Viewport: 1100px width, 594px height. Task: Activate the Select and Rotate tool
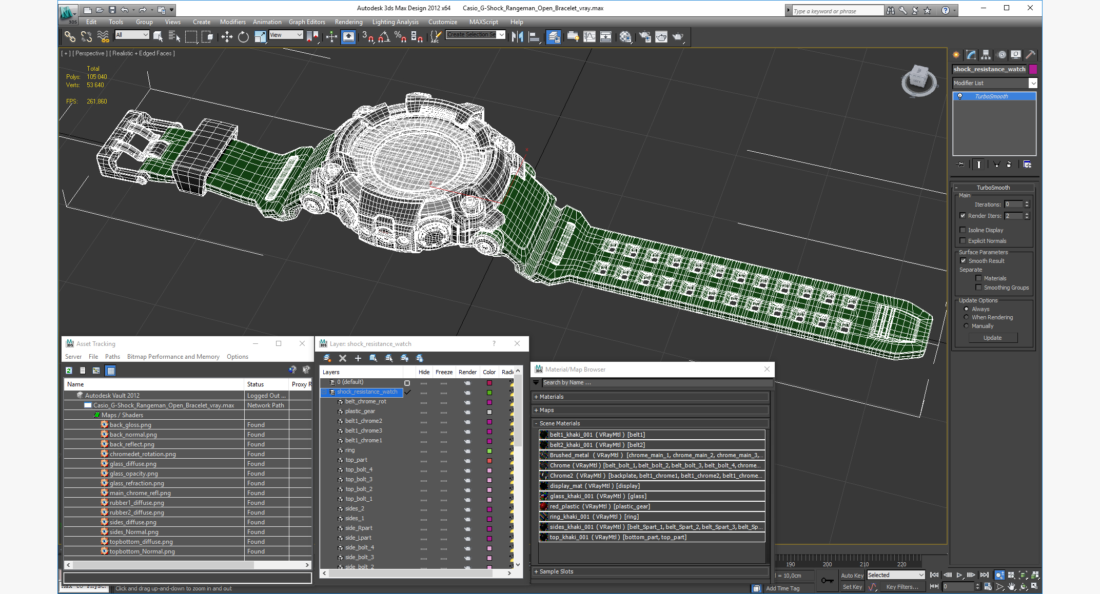tap(243, 36)
